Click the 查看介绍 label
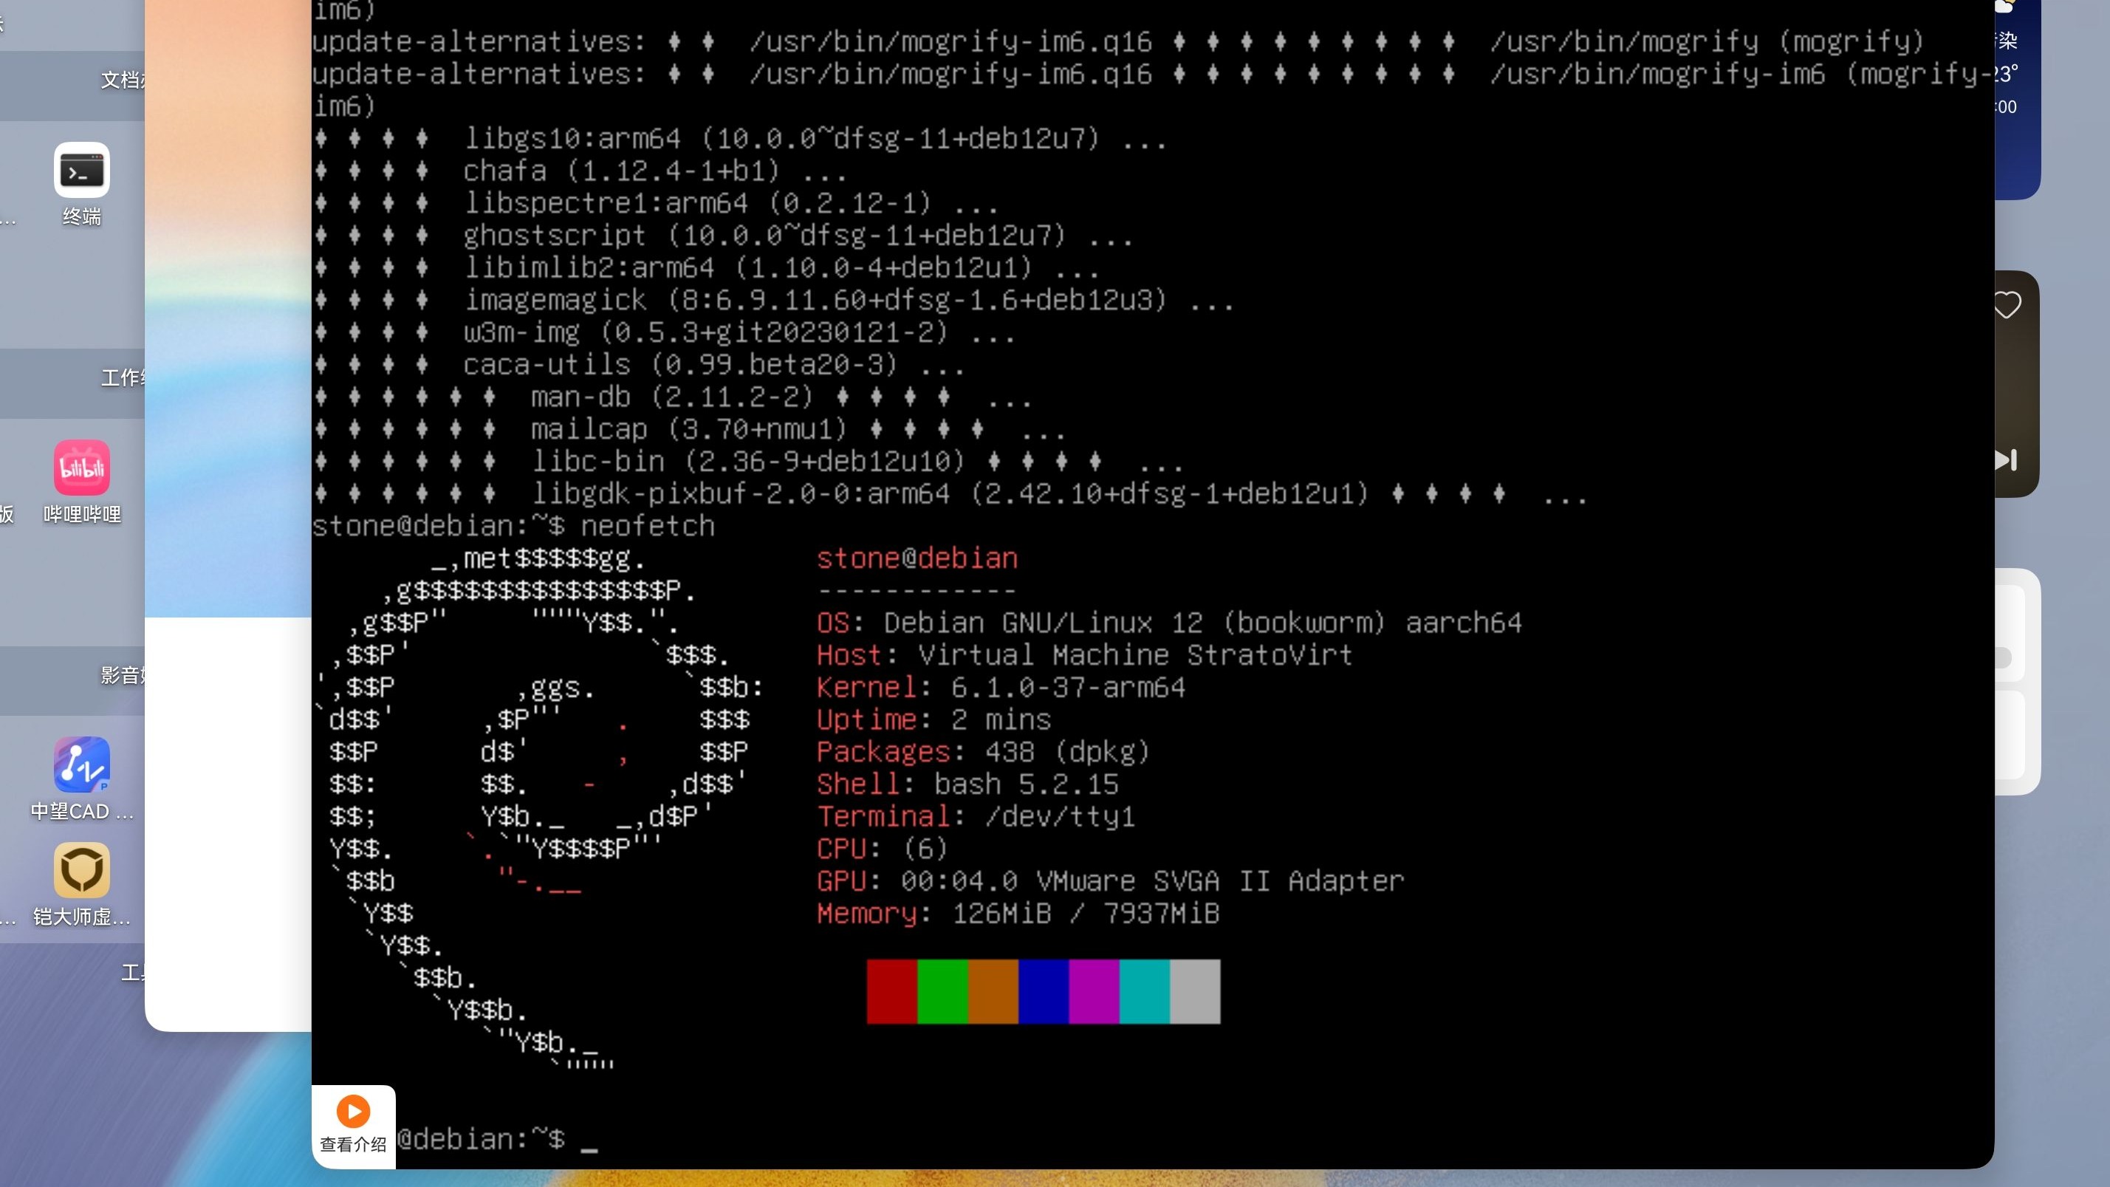2110x1187 pixels. click(353, 1145)
